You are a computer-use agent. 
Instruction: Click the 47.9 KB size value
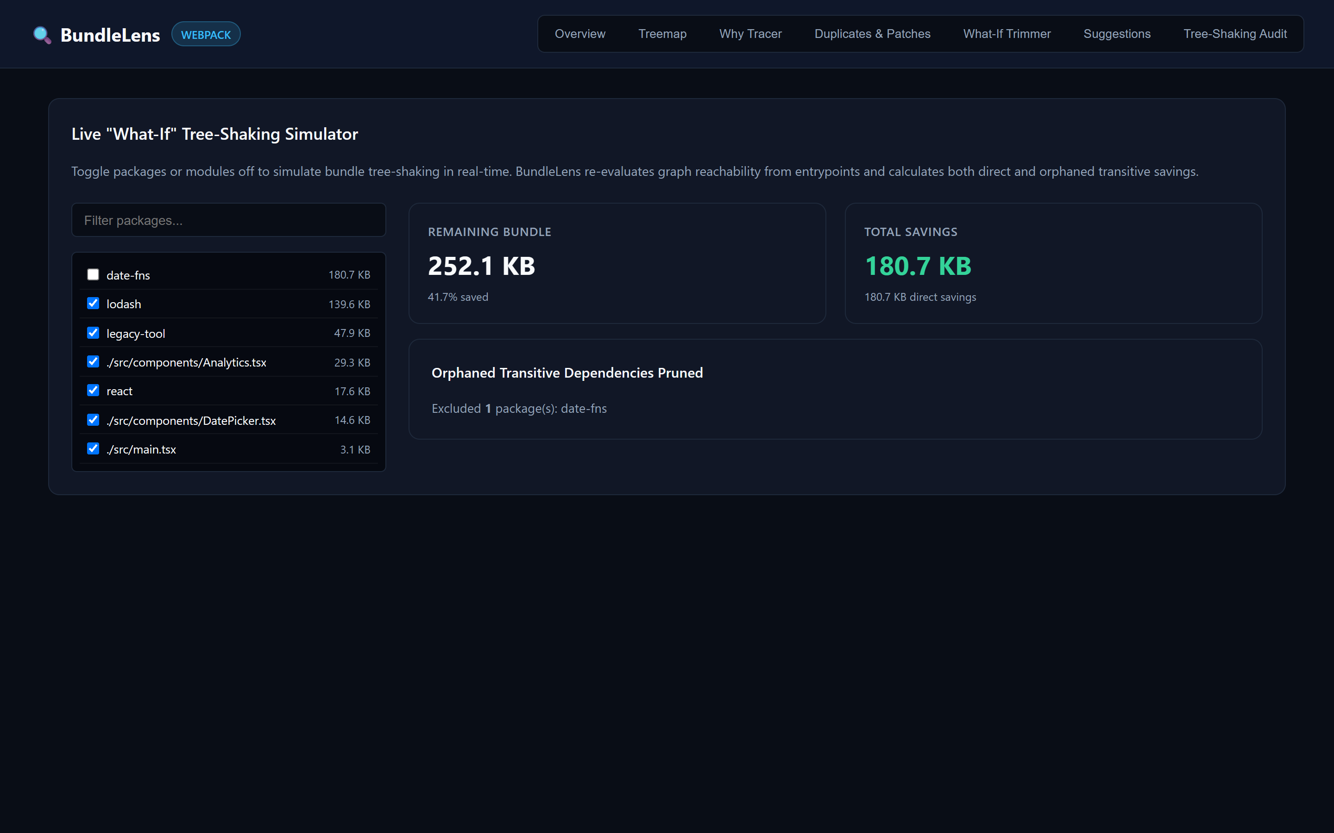(352, 333)
